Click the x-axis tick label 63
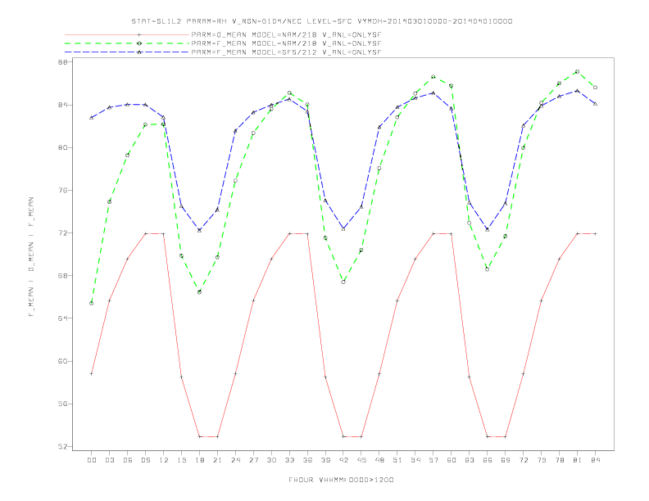Image resolution: width=649 pixels, height=501 pixels. (x=470, y=460)
